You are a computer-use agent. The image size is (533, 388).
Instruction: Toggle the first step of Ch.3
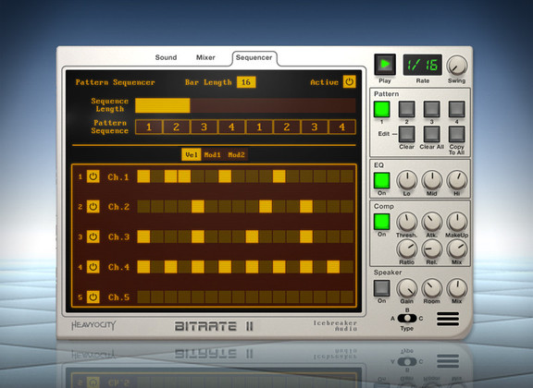143,236
